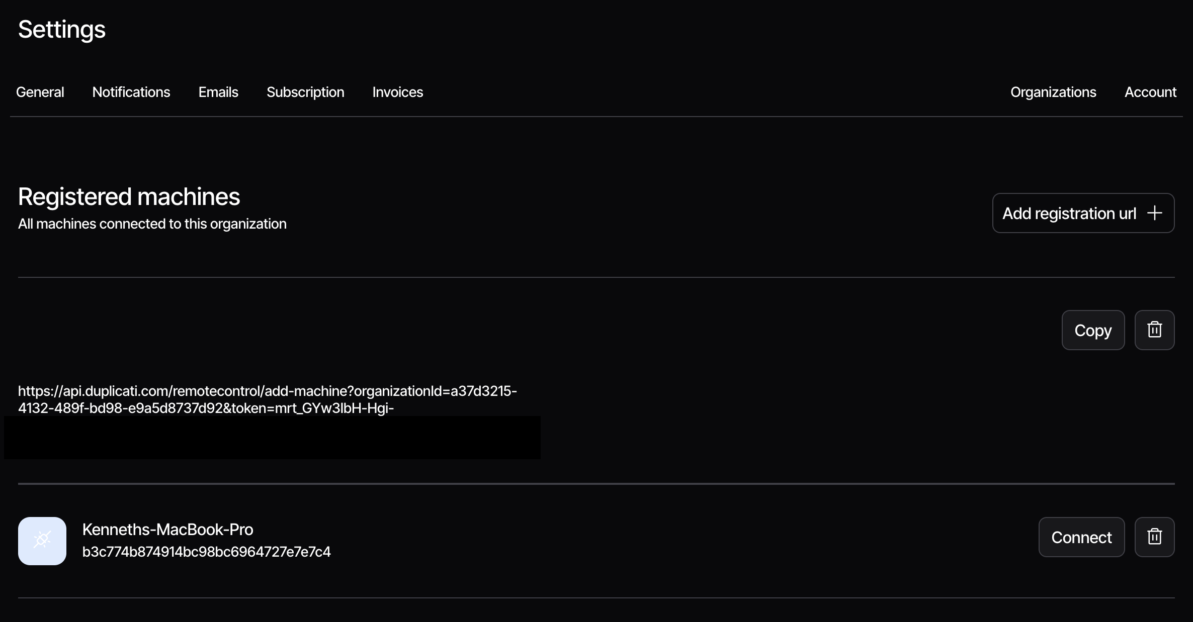Click the plus icon beside Add registration url
Screen dimensions: 1193x622
(x=1155, y=213)
